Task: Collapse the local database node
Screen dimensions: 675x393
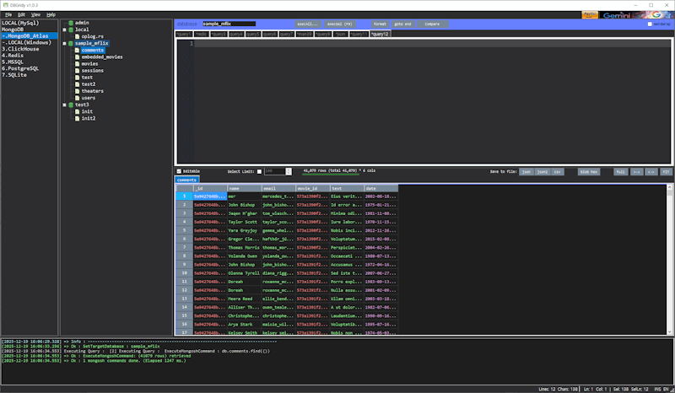Action: 65,30
